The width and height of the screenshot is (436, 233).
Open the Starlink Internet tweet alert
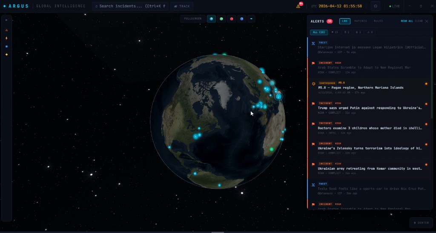click(x=369, y=48)
